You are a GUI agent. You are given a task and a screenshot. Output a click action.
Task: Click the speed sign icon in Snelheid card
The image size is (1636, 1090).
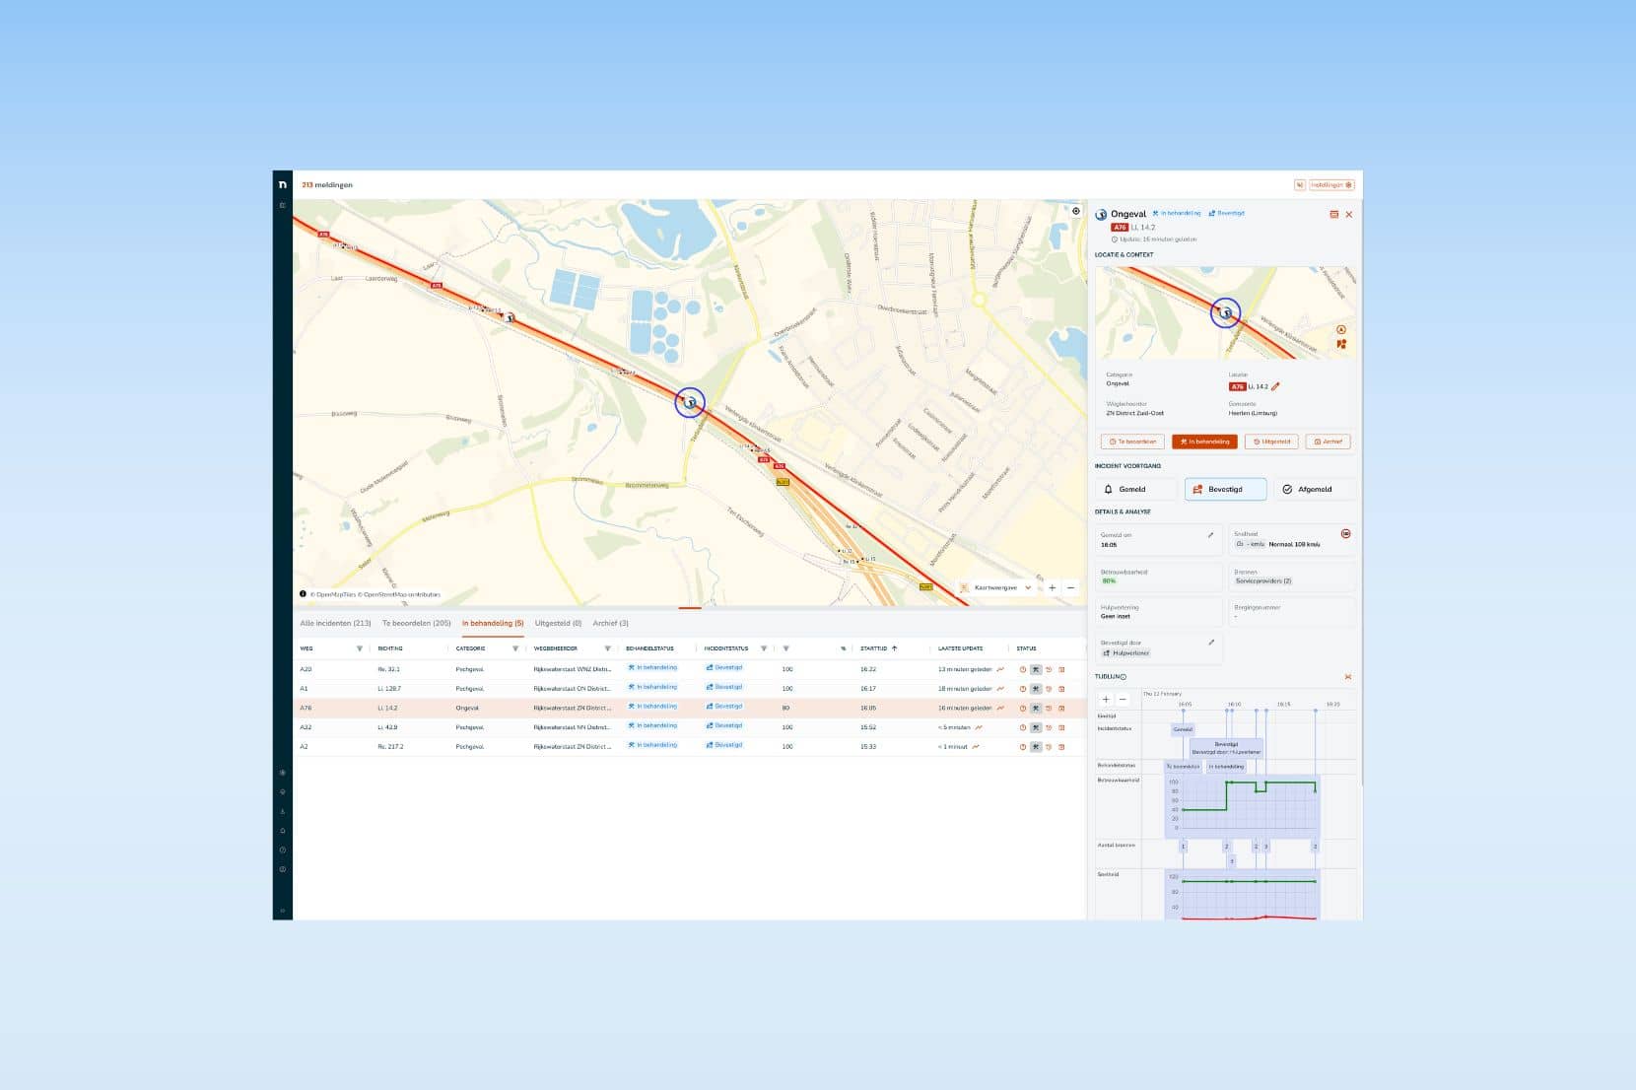1345,534
